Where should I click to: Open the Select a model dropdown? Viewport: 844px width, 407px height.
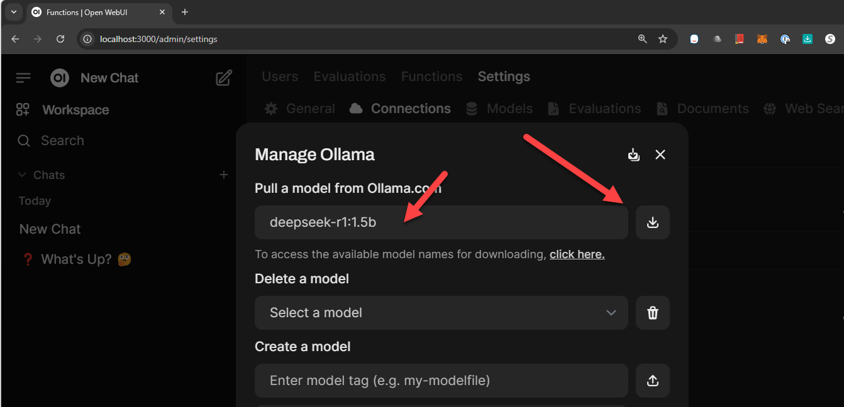click(x=440, y=312)
